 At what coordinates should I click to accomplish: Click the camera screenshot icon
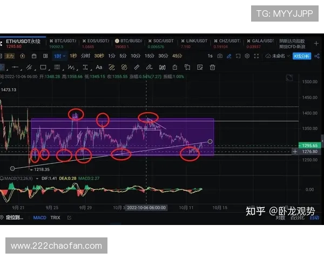(220, 56)
